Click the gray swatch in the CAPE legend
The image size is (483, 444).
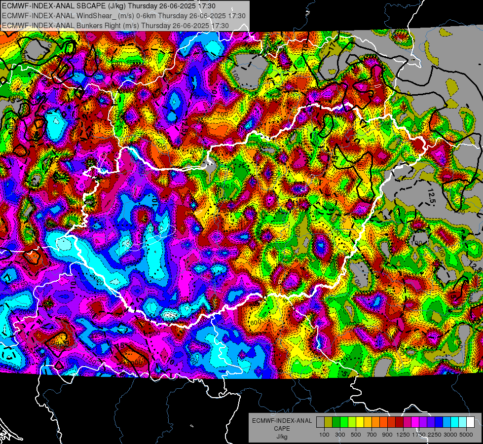[x=320, y=422]
